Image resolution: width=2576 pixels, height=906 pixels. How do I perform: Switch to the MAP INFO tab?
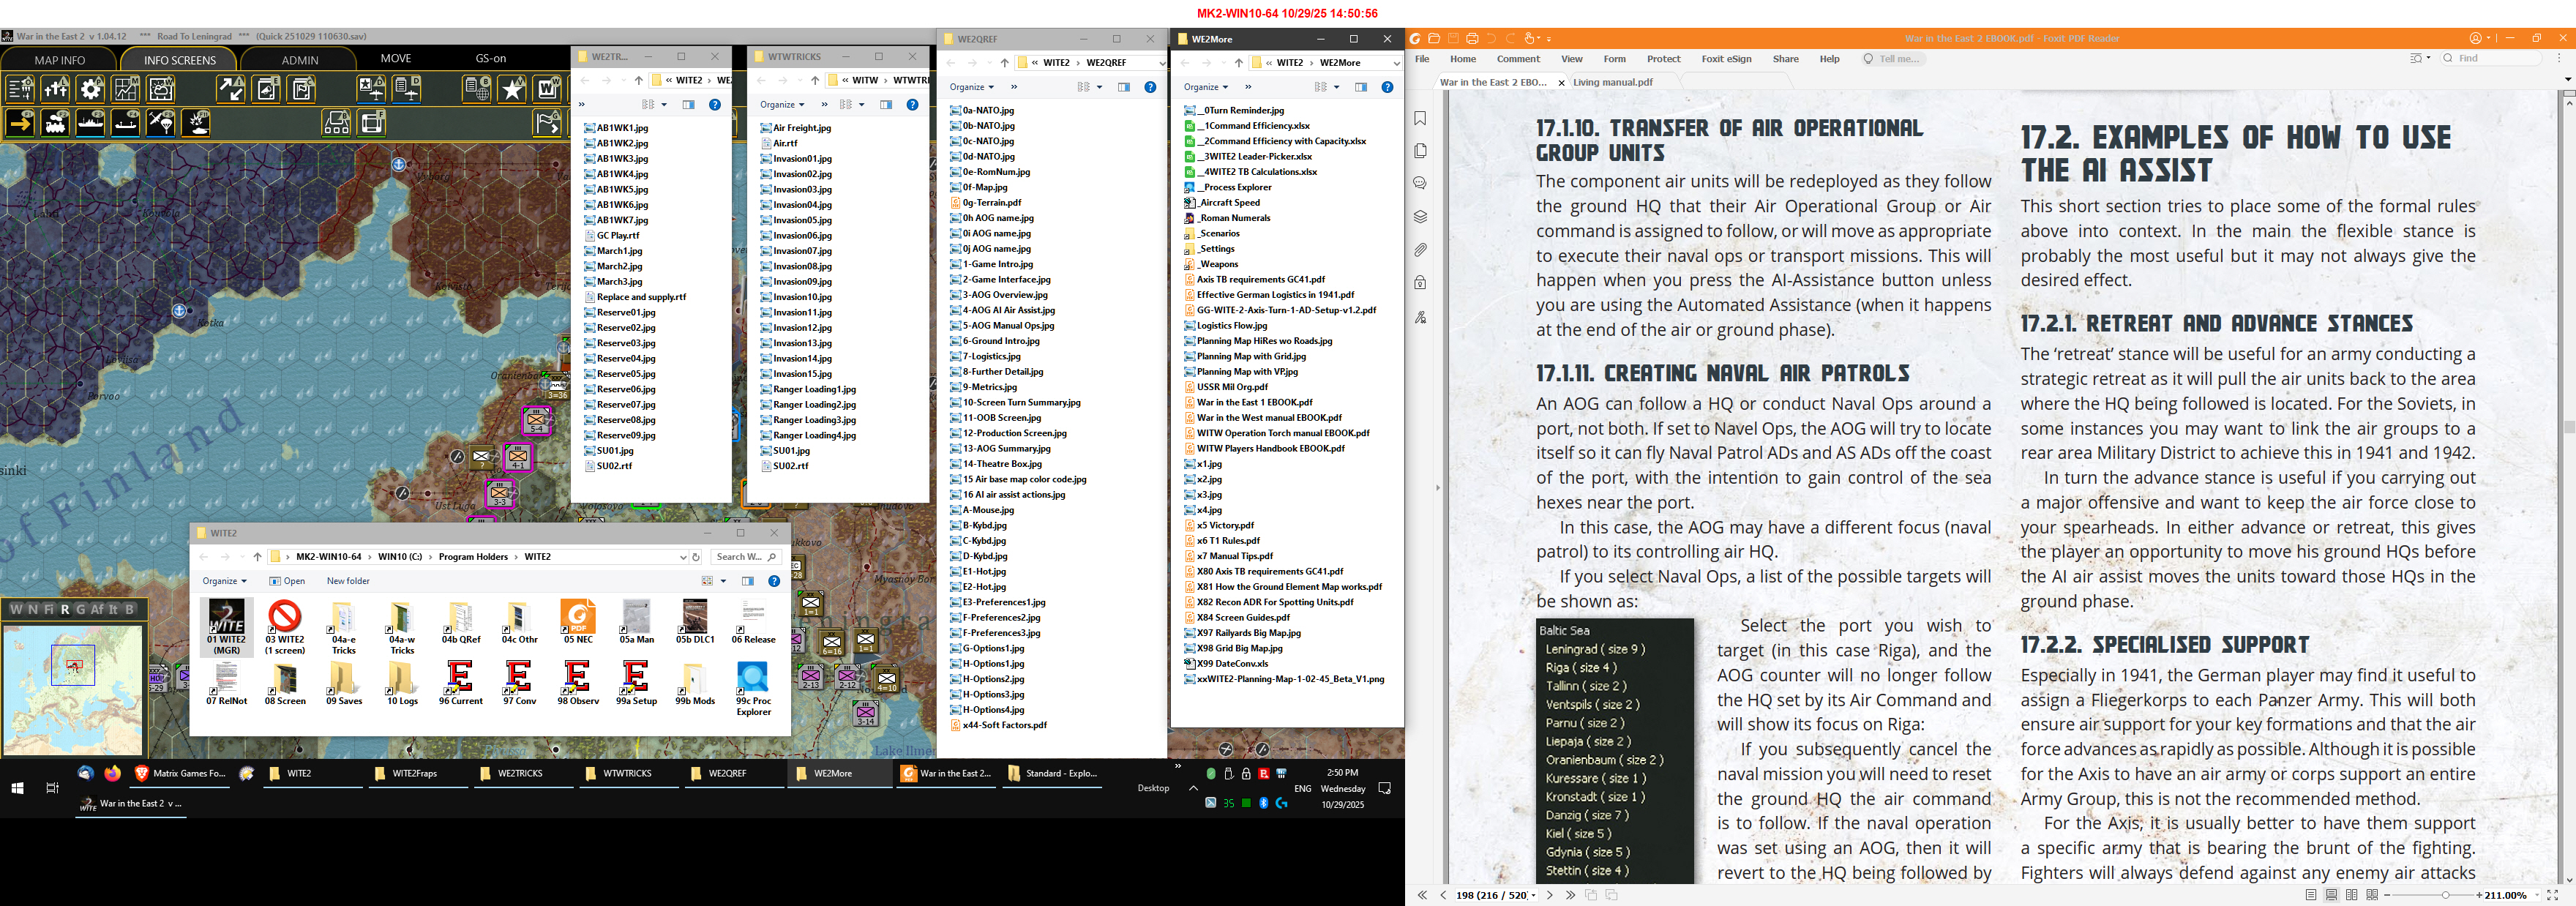(x=60, y=60)
